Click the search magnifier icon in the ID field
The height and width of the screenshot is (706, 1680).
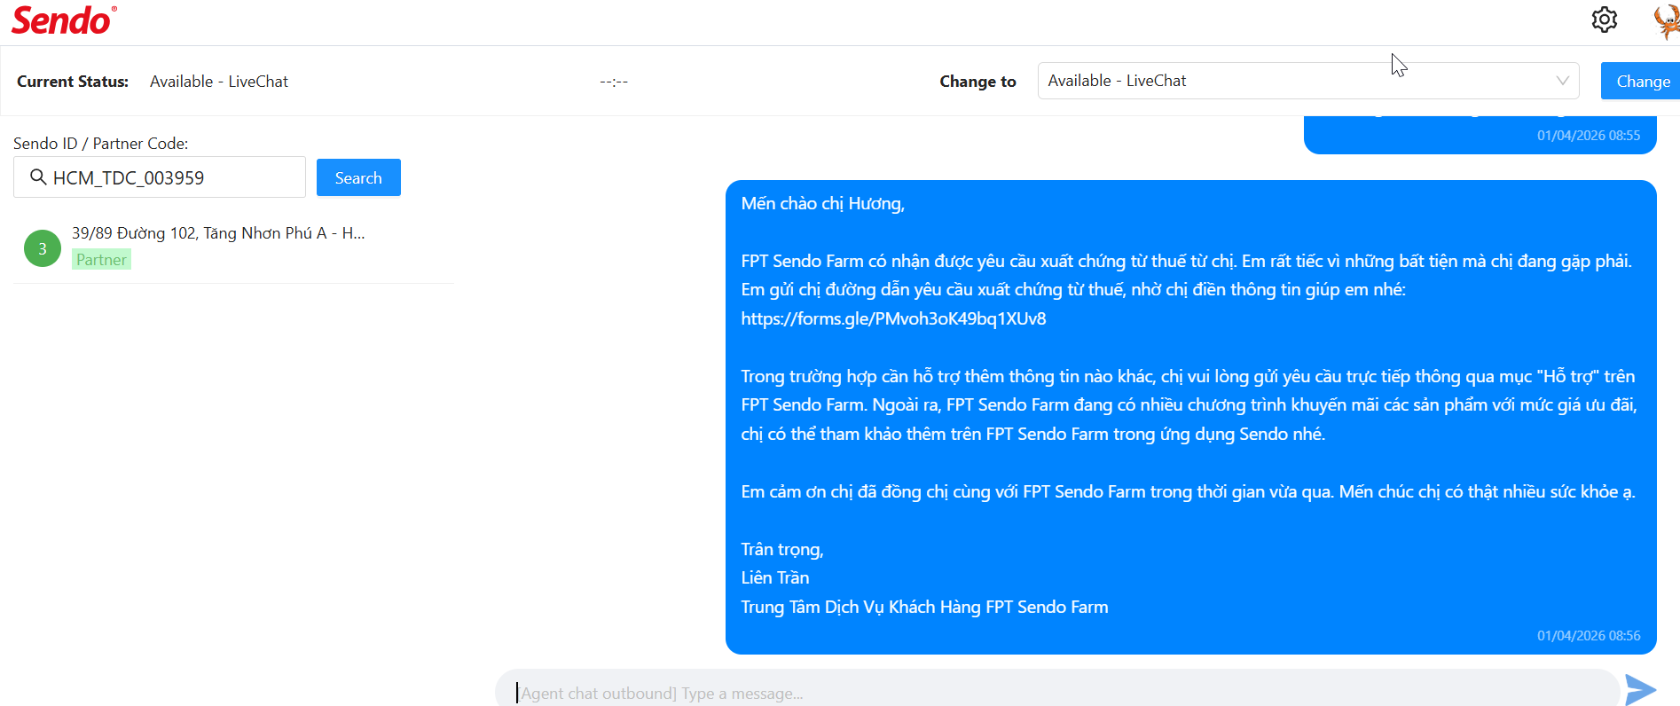pos(38,177)
